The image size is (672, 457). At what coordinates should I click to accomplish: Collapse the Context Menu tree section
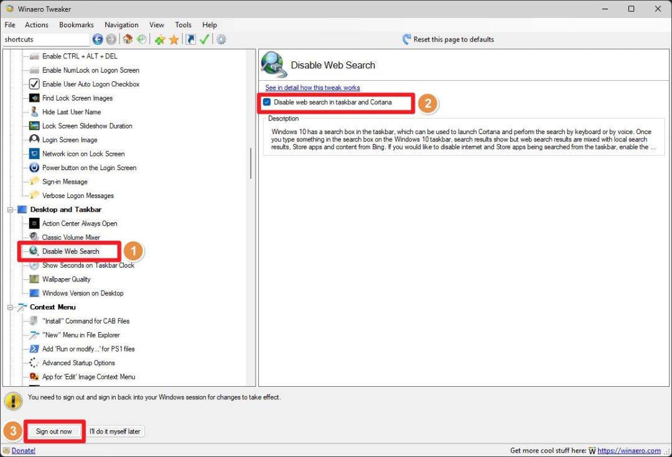pos(10,307)
